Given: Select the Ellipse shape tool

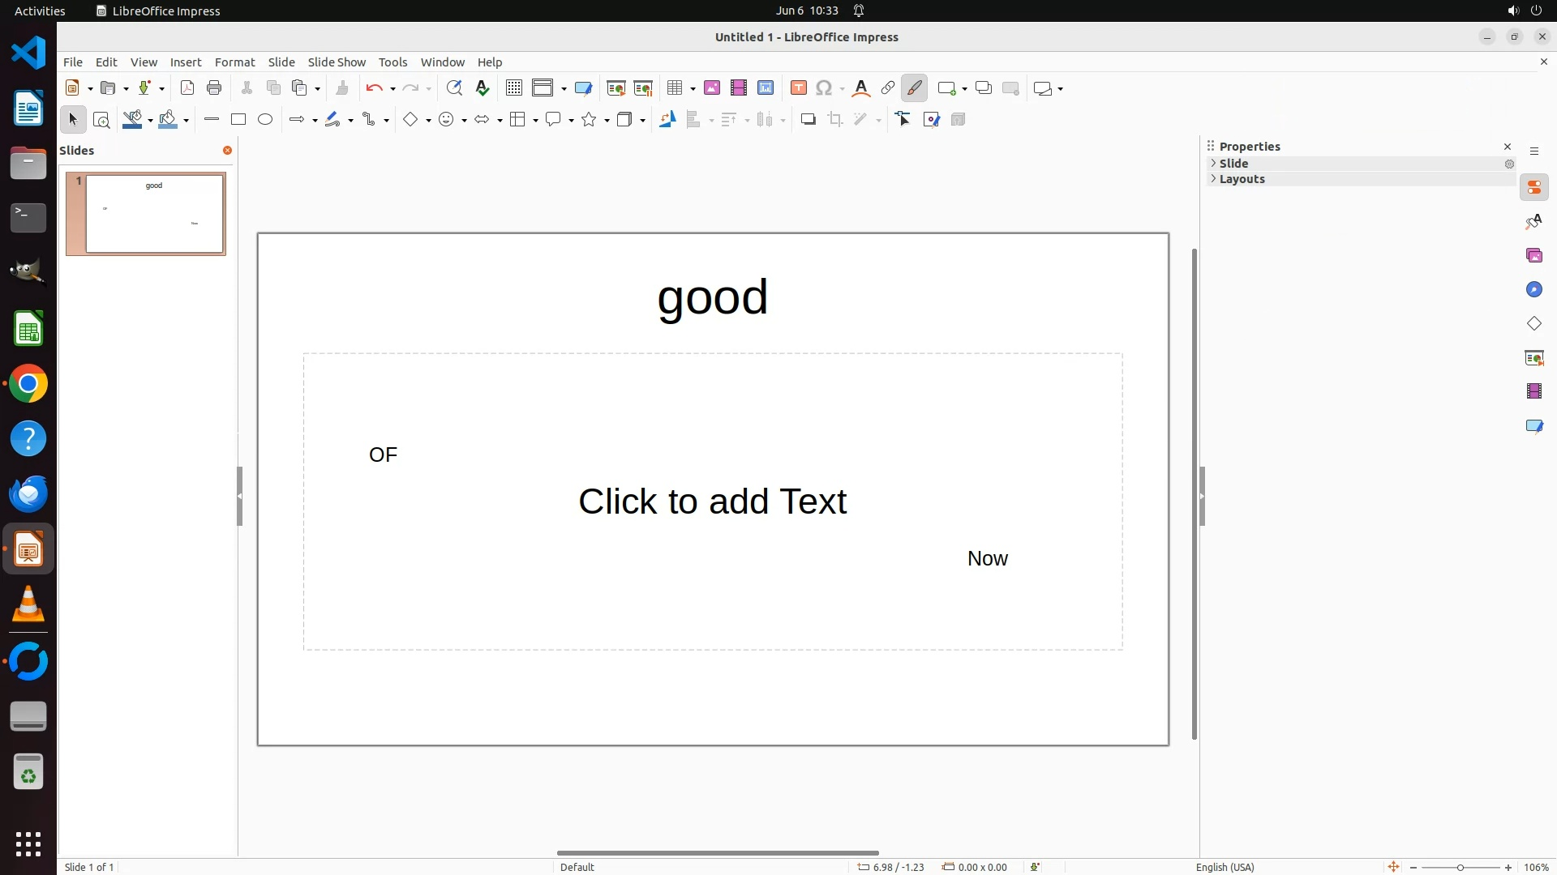Looking at the screenshot, I should (x=265, y=120).
